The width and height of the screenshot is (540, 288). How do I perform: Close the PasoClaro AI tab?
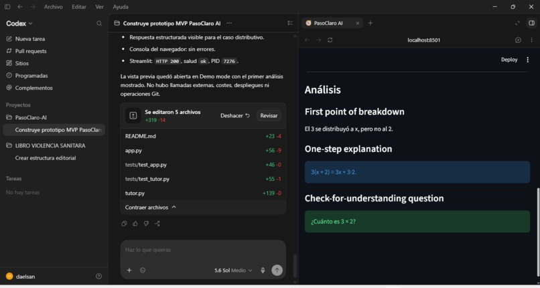(358, 23)
